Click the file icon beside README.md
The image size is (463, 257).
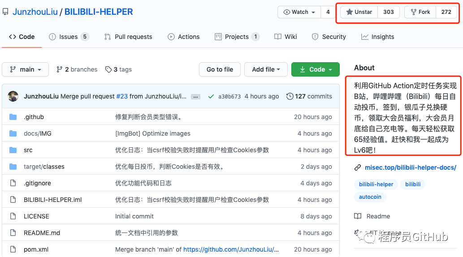[x=13, y=233]
